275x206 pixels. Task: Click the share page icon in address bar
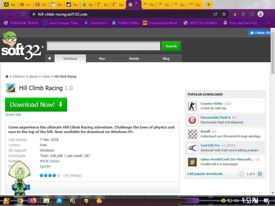215,14
